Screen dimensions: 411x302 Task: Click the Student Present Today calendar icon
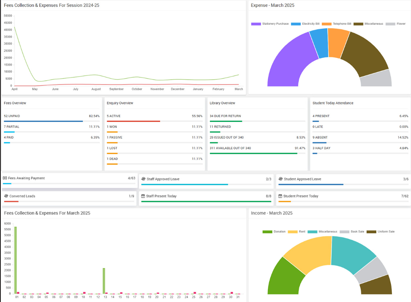point(280,196)
